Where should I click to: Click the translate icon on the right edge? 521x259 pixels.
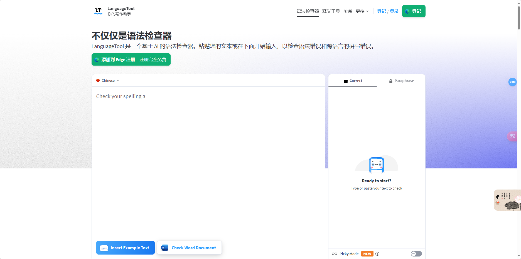click(513, 136)
